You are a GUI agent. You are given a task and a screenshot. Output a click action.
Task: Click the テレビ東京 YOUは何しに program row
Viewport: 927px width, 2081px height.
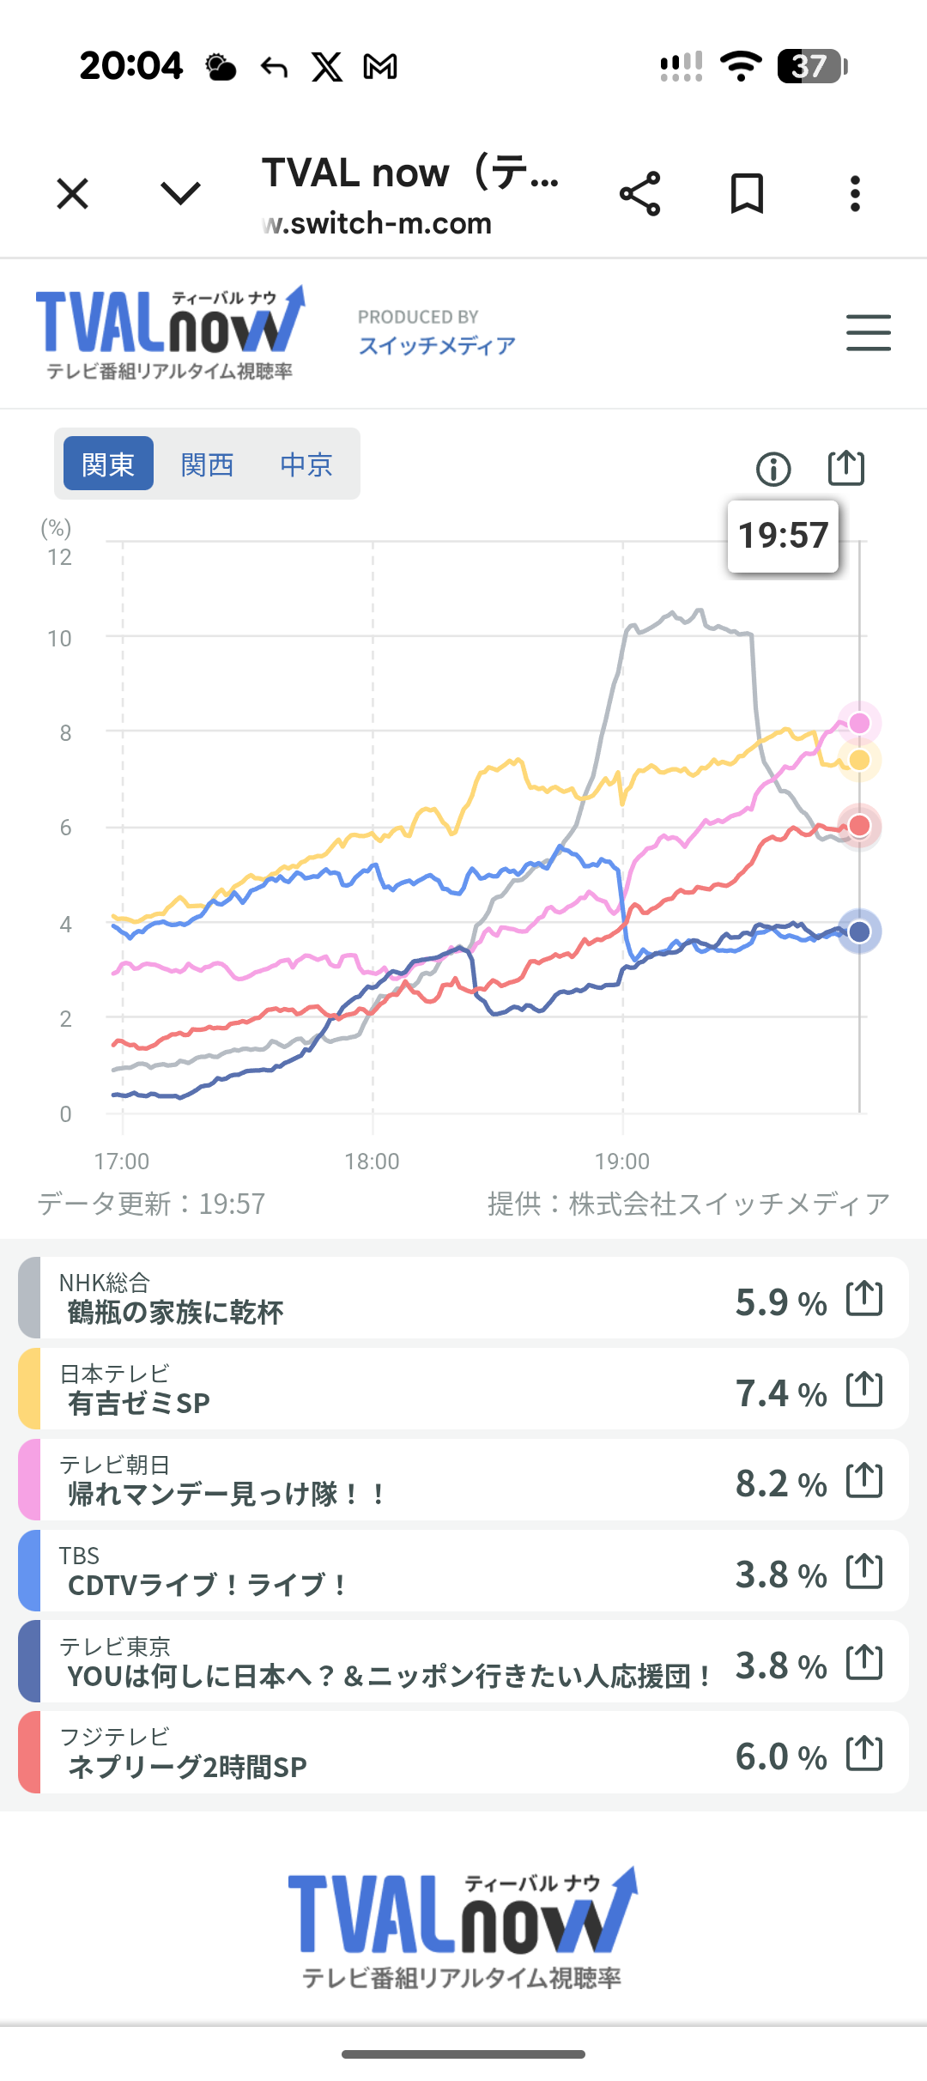tap(463, 1662)
